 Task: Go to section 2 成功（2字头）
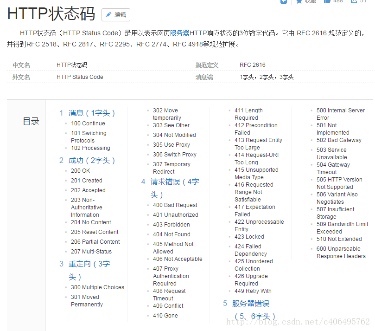click(92, 160)
